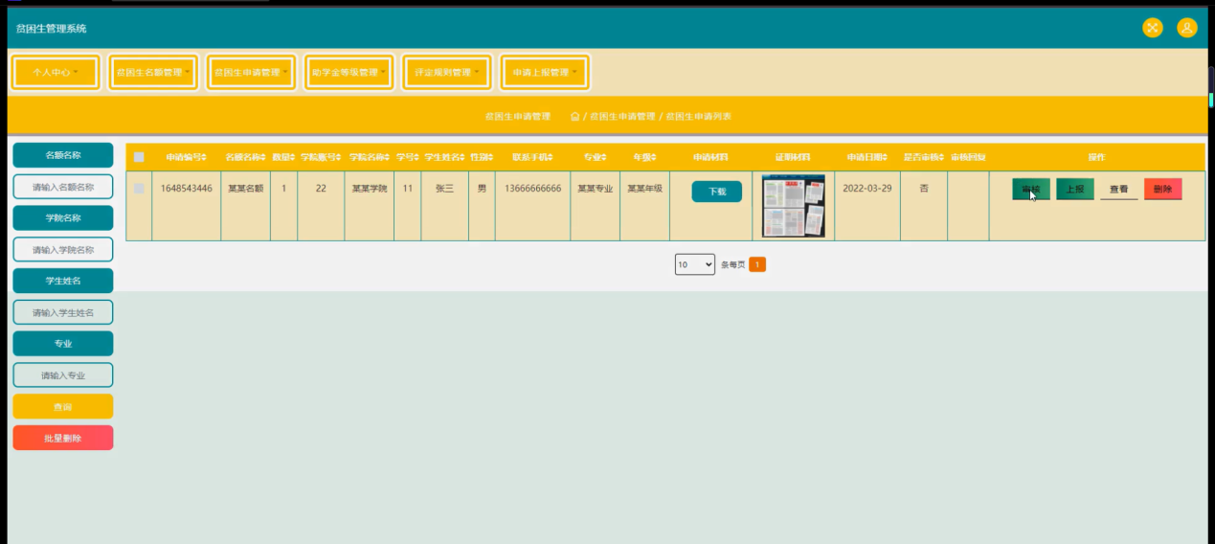Sort table by 专业 column
The width and height of the screenshot is (1215, 544).
click(x=595, y=157)
